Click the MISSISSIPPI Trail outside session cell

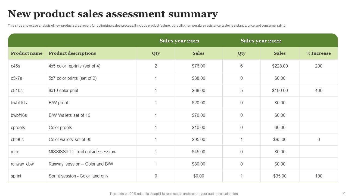tap(82, 152)
